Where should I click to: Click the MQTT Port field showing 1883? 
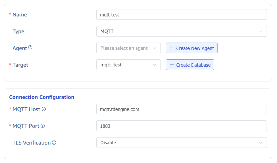pyautogui.click(x=181, y=126)
